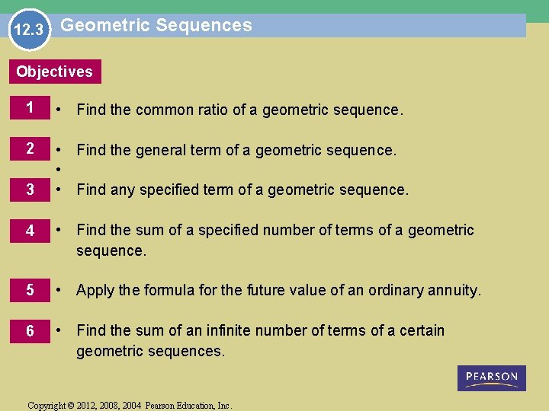The width and height of the screenshot is (549, 411).
Task: Click the Geometric Sequences title
Action: (156, 25)
